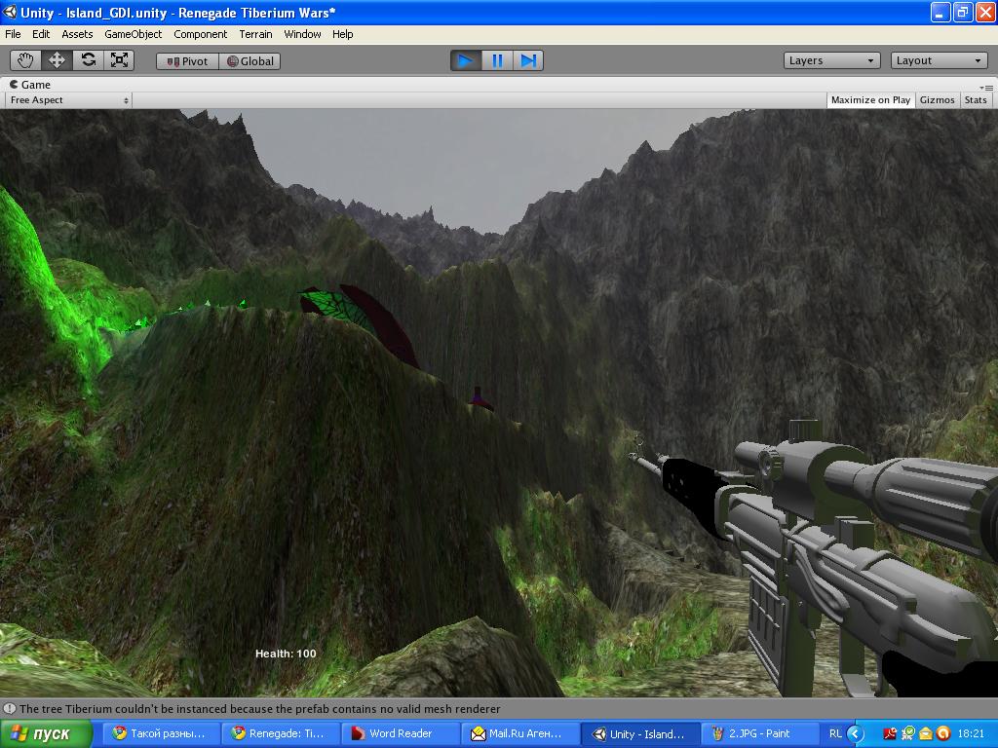Open the Help menu
This screenshot has width=998, height=748.
[342, 34]
